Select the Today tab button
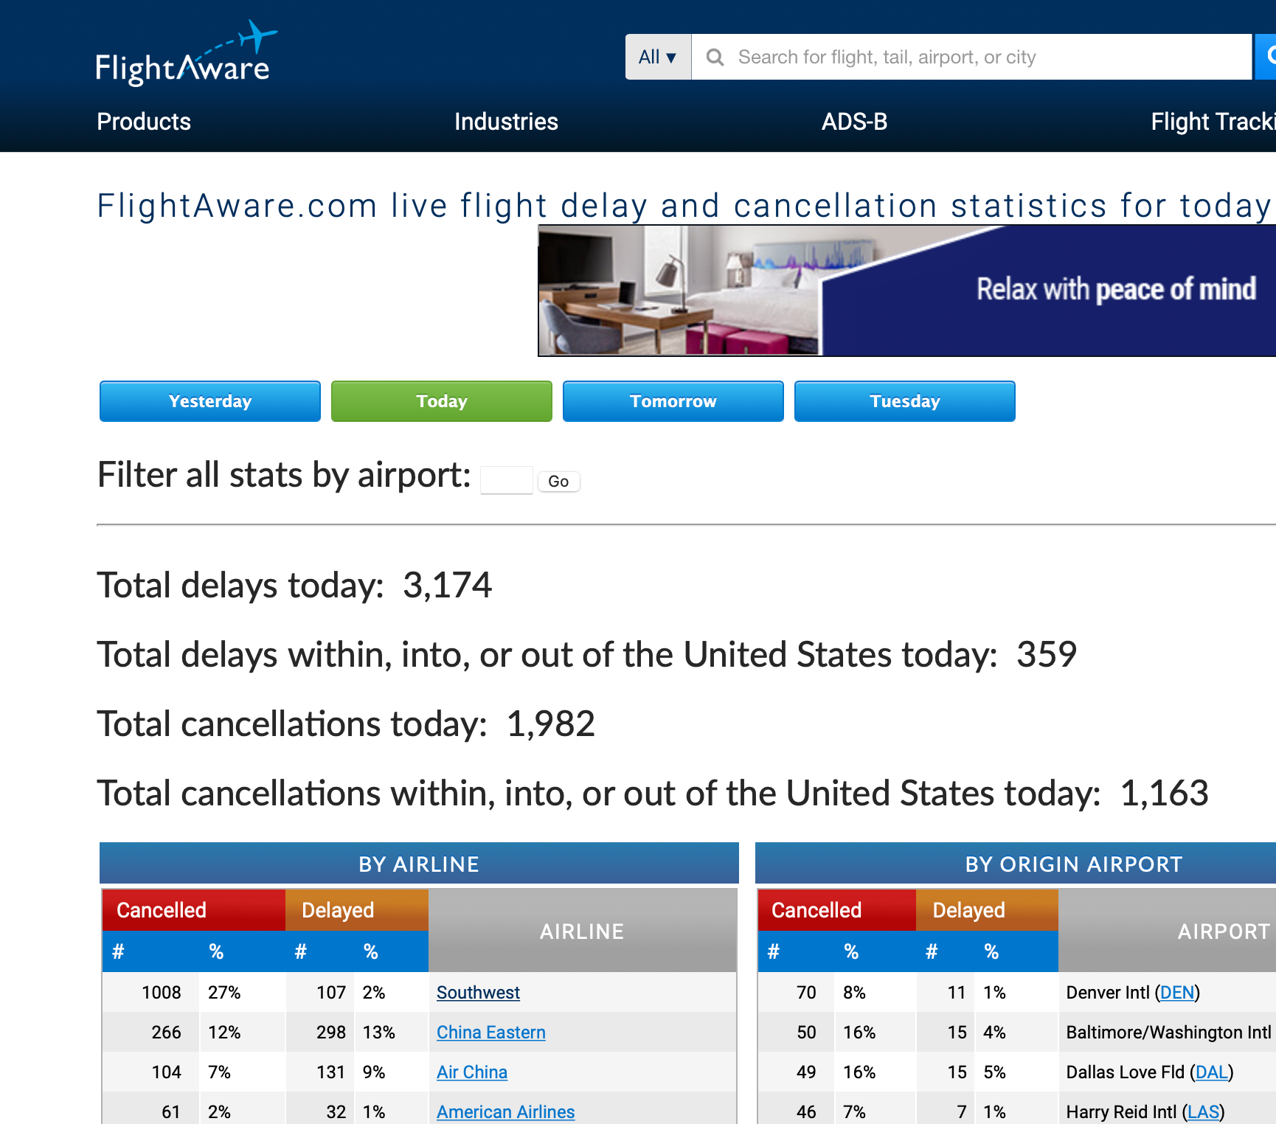The image size is (1276, 1124). pyautogui.click(x=441, y=401)
